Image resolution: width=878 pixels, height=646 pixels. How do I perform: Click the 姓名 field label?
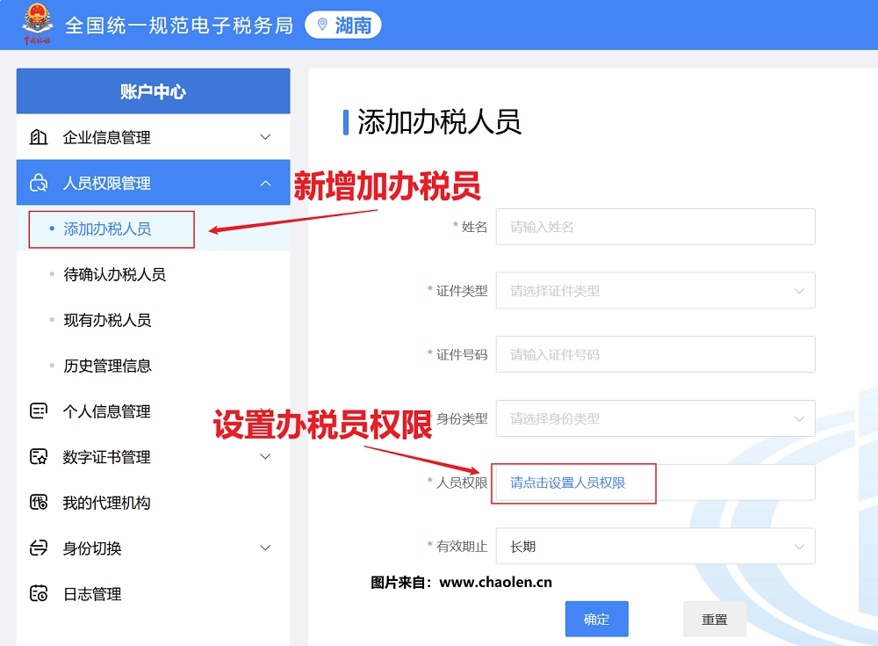[474, 227]
